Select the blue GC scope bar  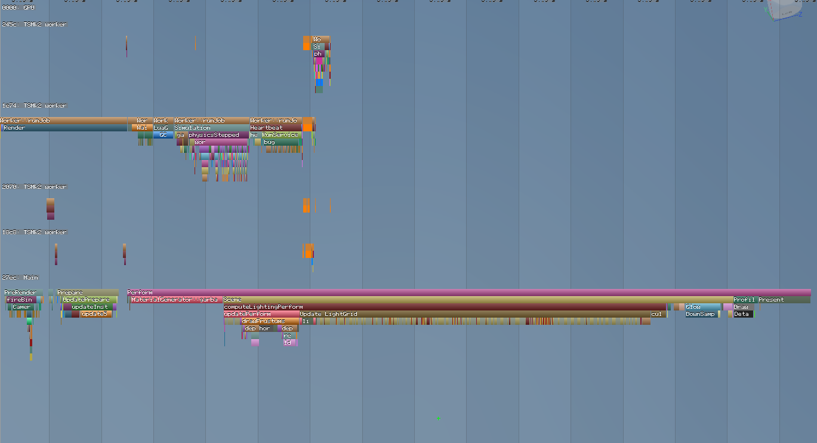pos(163,135)
